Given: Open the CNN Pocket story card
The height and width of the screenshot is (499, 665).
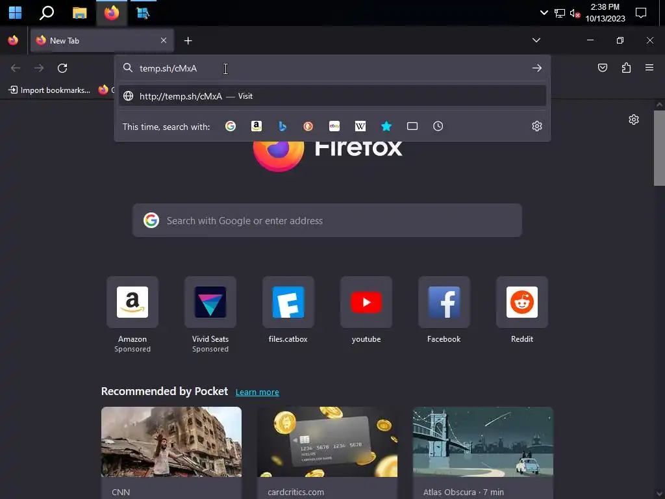Looking at the screenshot, I should 171,453.
